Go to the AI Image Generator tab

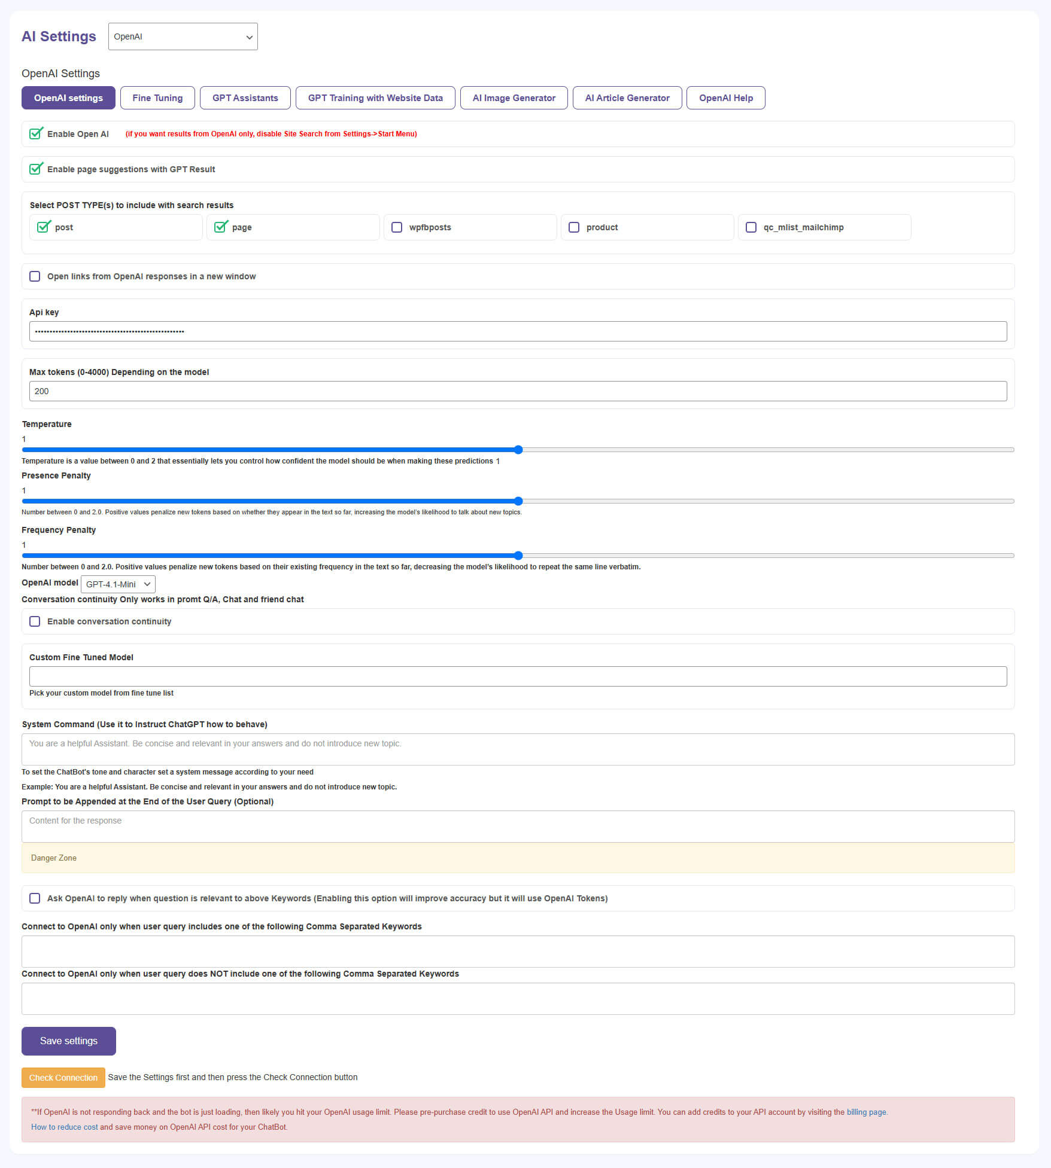pos(514,97)
